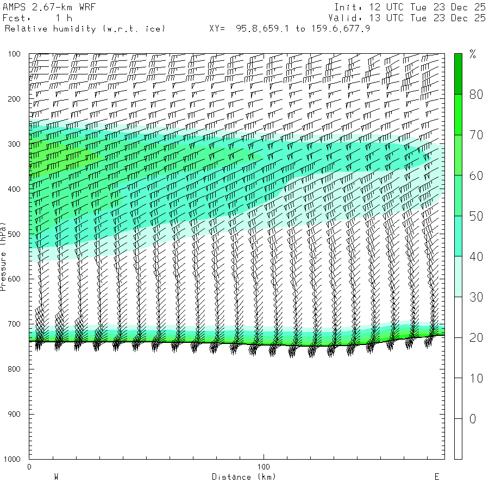Click the 60-70% light green legend band
This screenshot has height=489, width=489.
click(458, 155)
